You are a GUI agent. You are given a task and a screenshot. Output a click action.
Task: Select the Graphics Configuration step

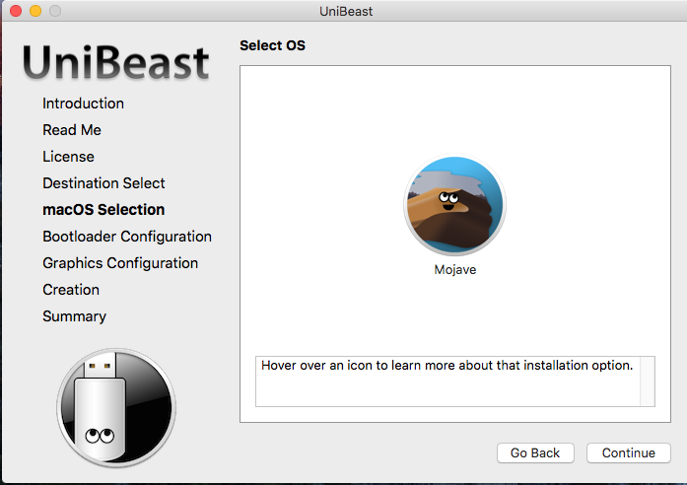pos(120,263)
